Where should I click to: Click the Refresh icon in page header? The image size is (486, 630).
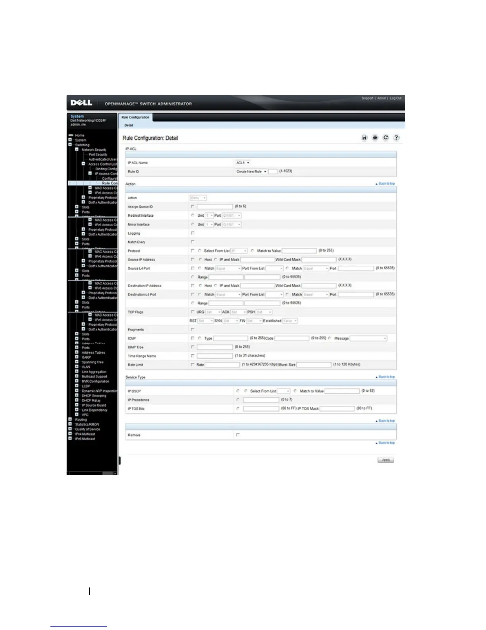pyautogui.click(x=386, y=138)
